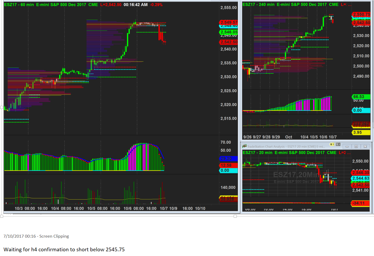
Task: Click the 'ESZ17 - 60 min' chart heading
Action: tap(19, 5)
